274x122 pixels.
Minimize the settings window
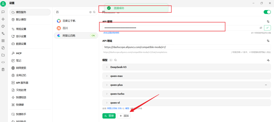(253, 3)
